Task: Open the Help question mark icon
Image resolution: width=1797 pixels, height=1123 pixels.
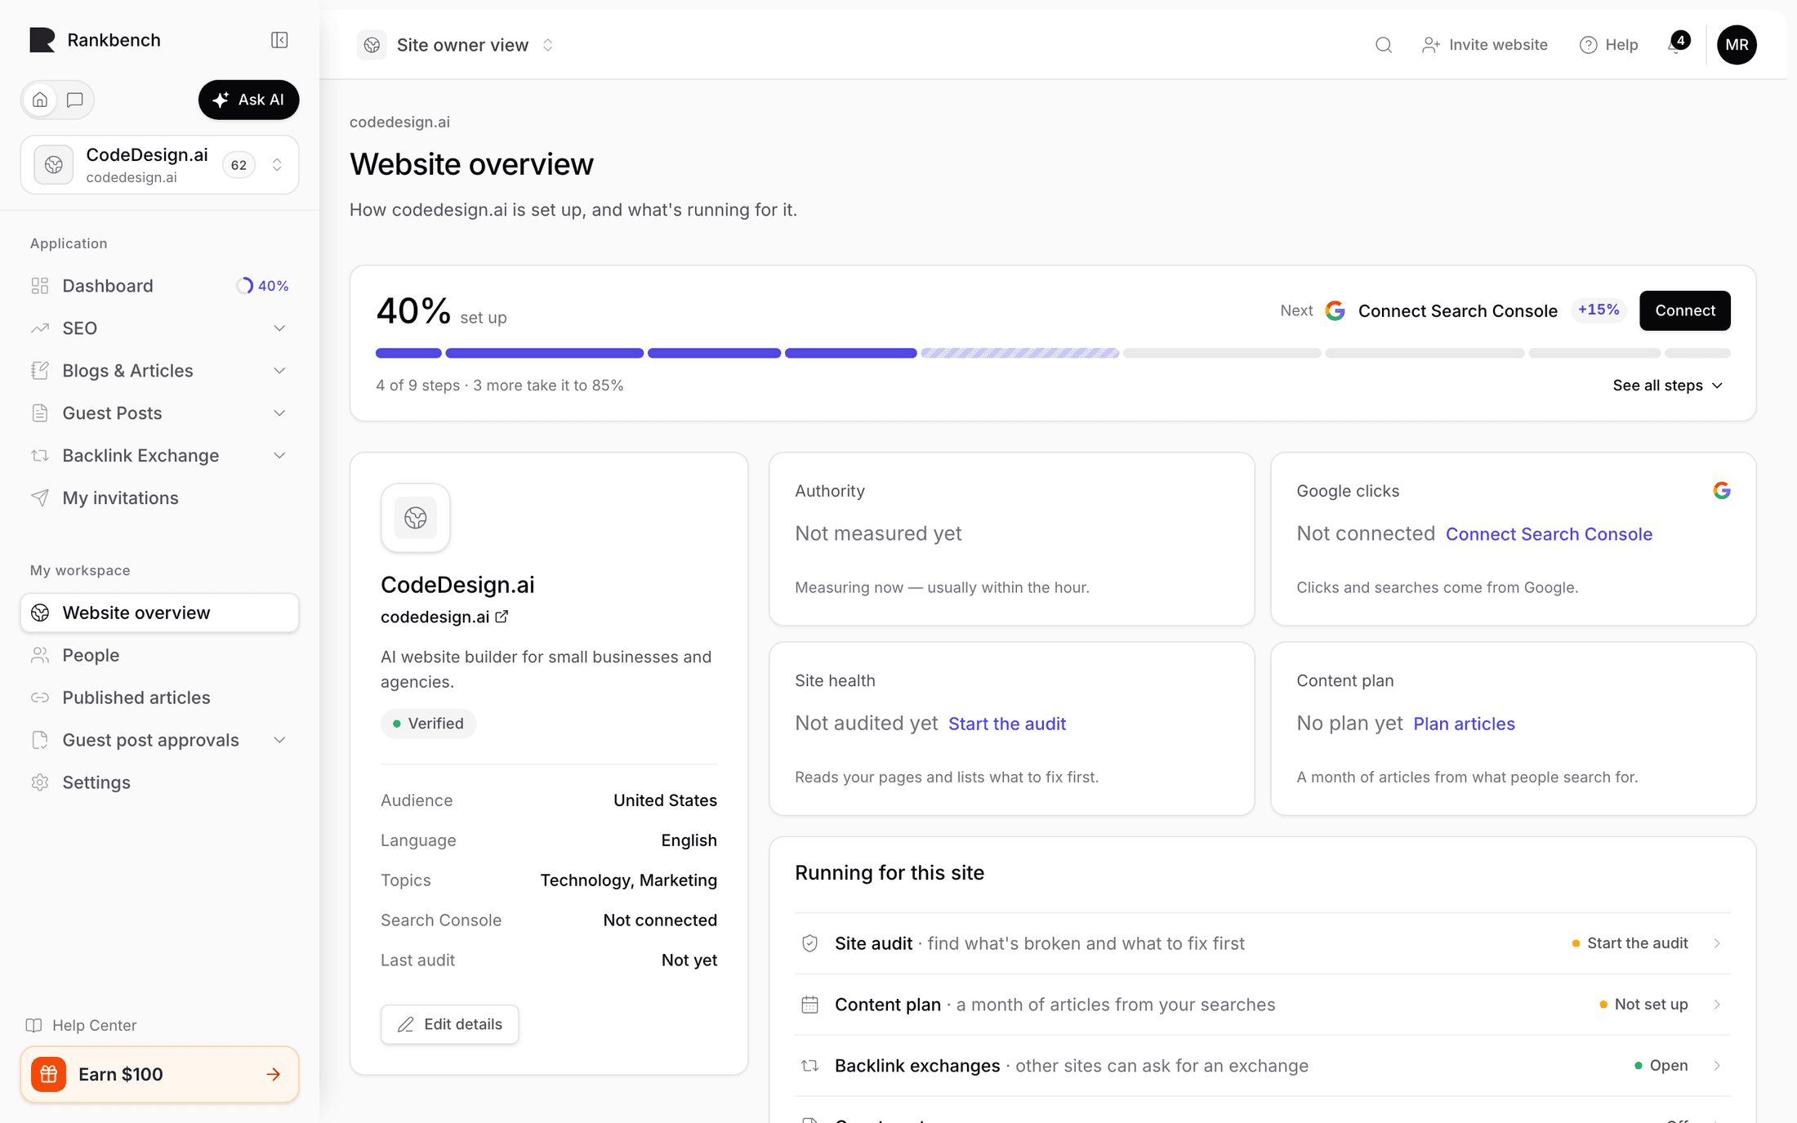Action: click(1588, 45)
